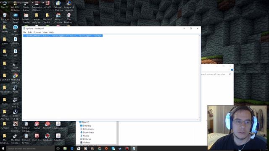Select Desktop in Explorer's navigation tree
This screenshot has width=269, height=151.
click(86, 126)
